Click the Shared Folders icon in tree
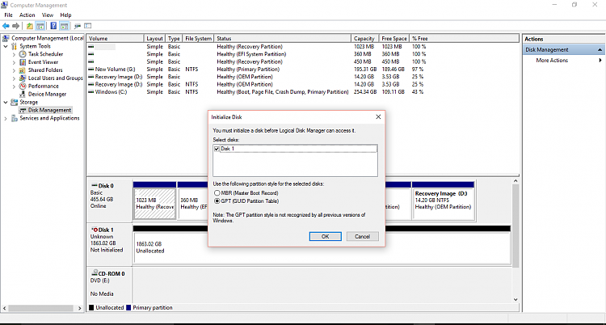Viewport: 606px width, 325px height. (x=23, y=70)
